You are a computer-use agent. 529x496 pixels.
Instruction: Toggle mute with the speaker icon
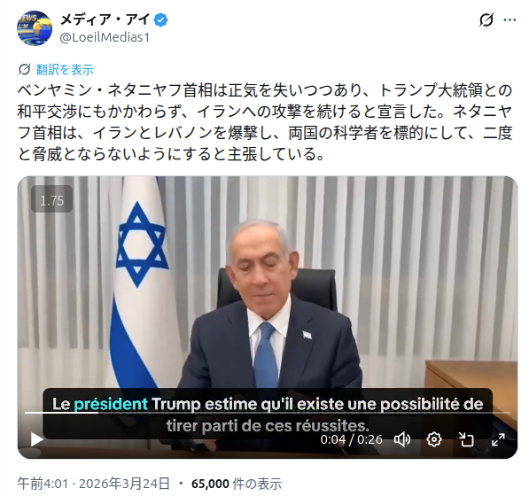(x=401, y=439)
